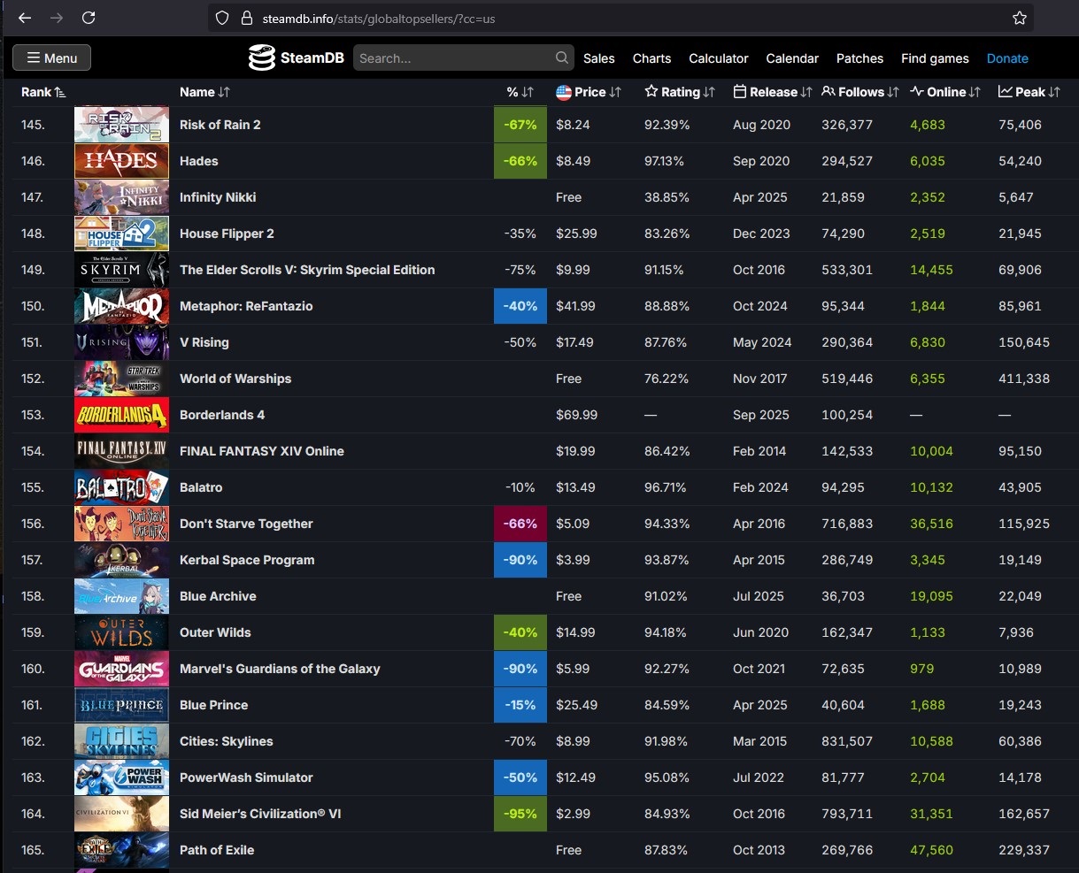
Task: Go forward with the browser forward arrow
Action: 57,18
